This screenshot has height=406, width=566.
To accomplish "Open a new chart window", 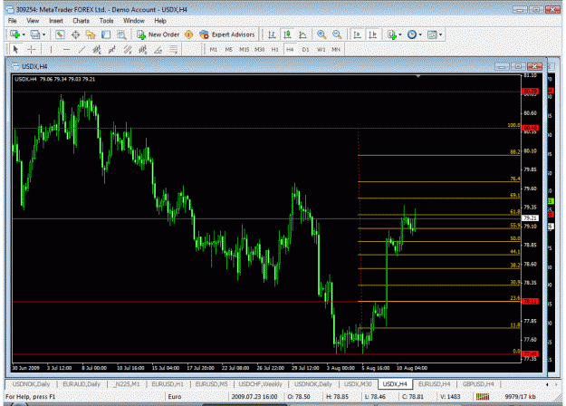I will pos(14,34).
